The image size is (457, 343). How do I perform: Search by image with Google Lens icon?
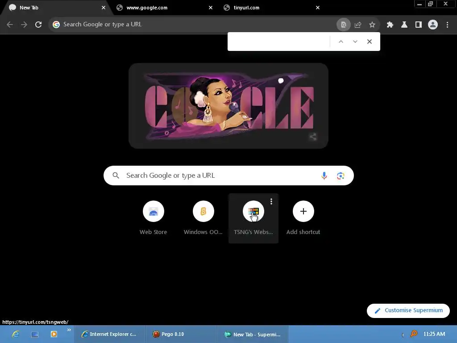click(341, 176)
